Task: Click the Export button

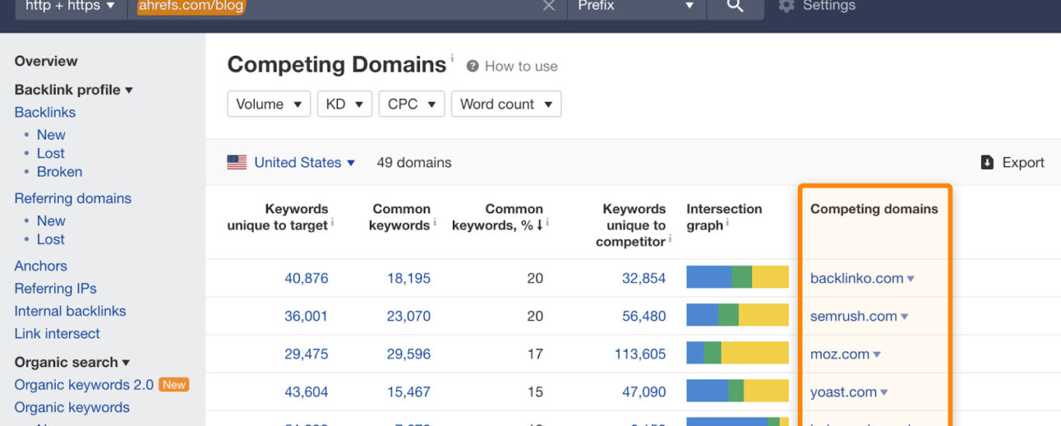Action: pos(1013,163)
